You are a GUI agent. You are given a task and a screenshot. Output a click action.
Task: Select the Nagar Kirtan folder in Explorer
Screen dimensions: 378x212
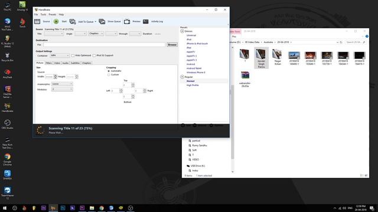pos(278,57)
